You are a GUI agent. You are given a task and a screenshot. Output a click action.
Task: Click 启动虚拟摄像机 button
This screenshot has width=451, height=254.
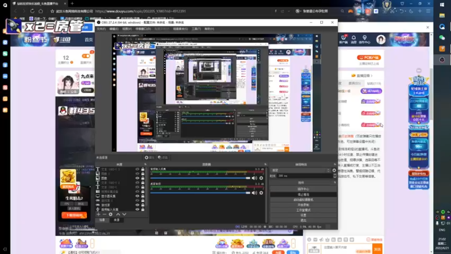(x=303, y=200)
